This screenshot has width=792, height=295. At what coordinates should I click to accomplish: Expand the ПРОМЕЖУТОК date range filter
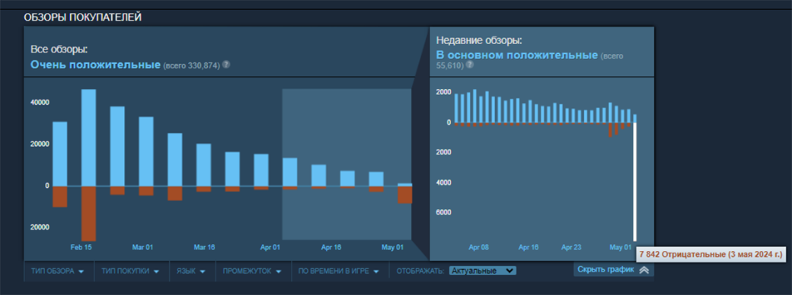[x=253, y=271]
